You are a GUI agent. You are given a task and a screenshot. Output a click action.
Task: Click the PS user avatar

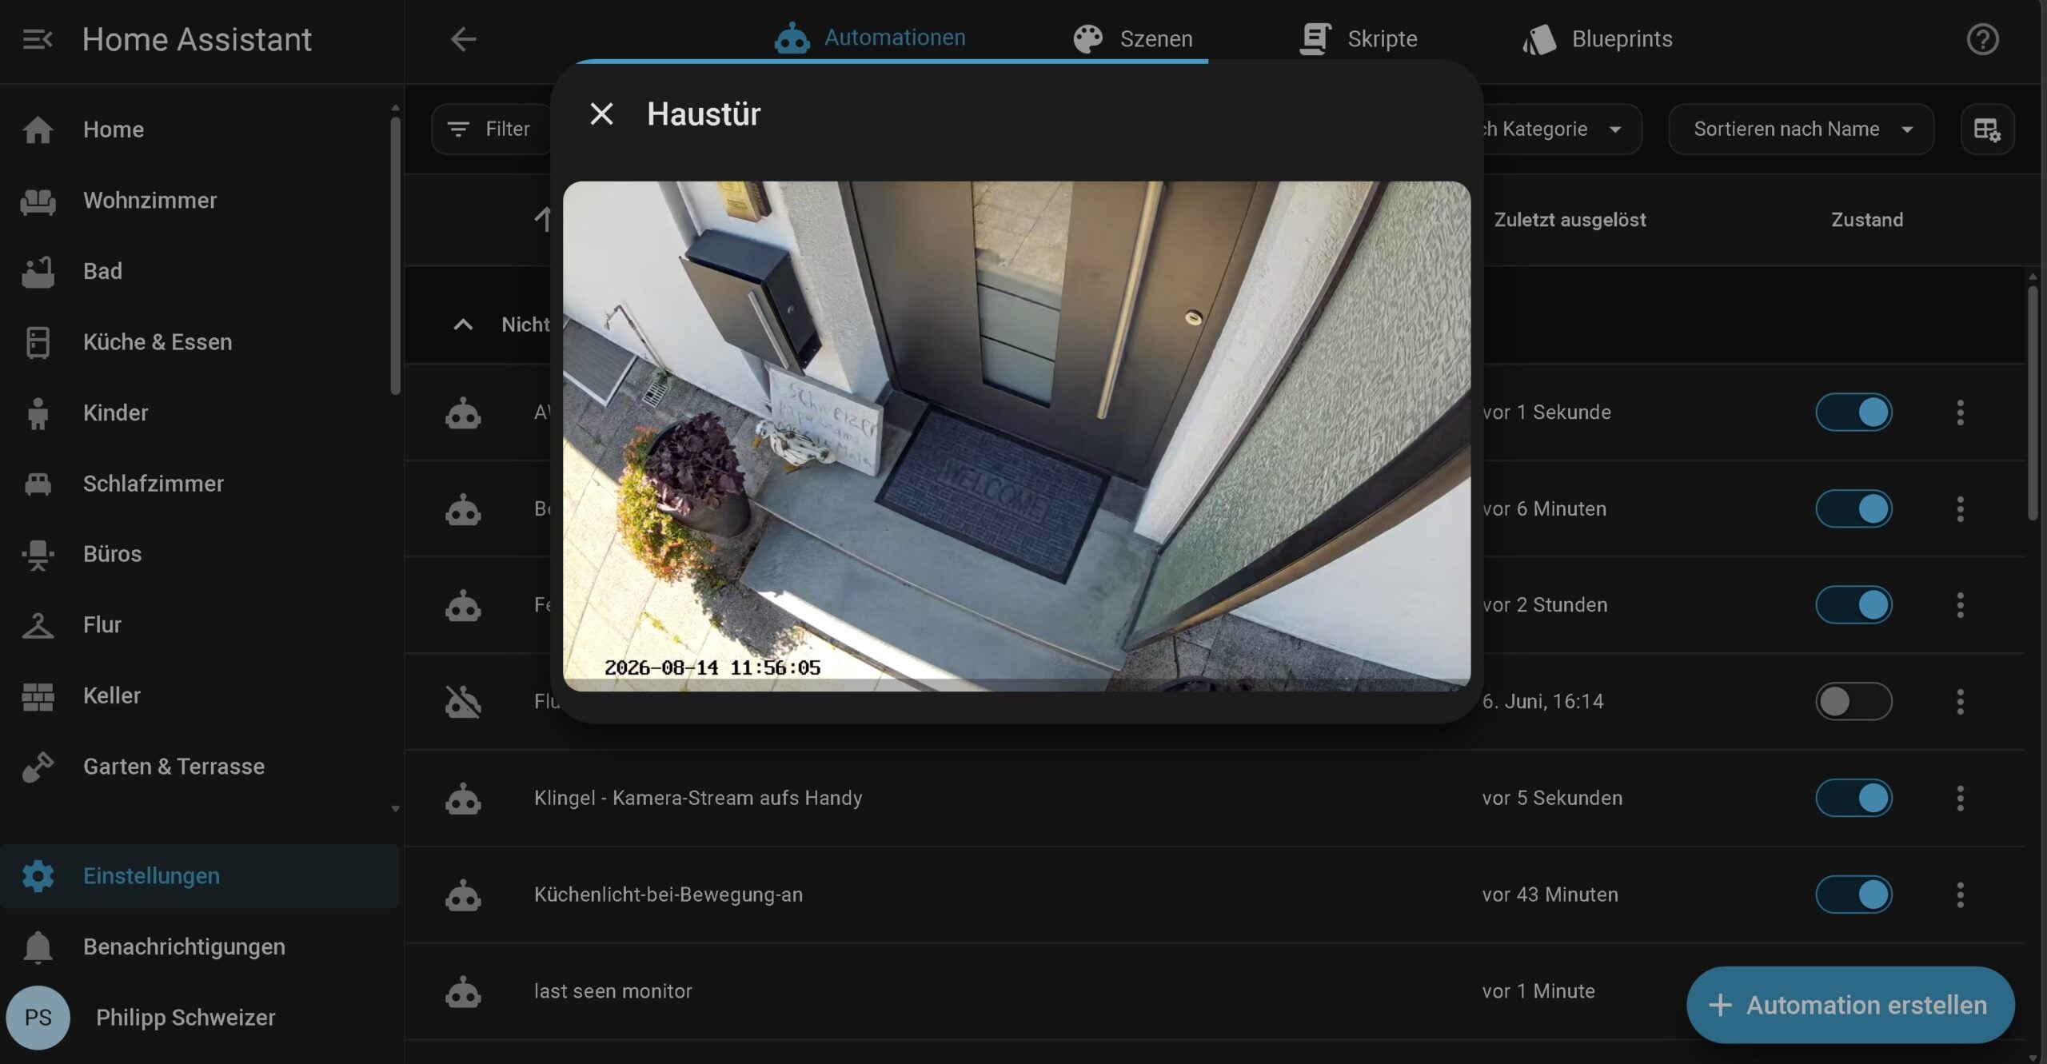pyautogui.click(x=38, y=1018)
